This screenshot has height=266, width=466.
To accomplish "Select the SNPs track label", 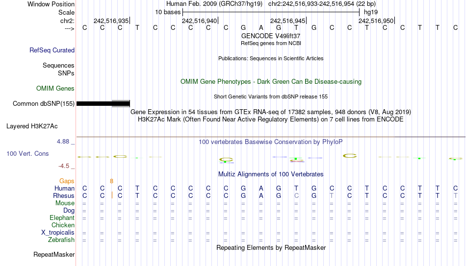I will pyautogui.click(x=66, y=73).
